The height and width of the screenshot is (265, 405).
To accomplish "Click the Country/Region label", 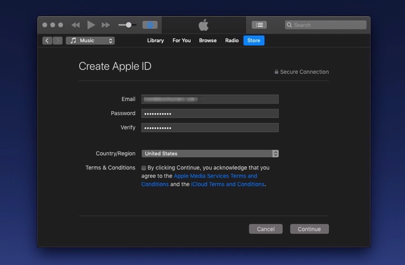I will 115,153.
